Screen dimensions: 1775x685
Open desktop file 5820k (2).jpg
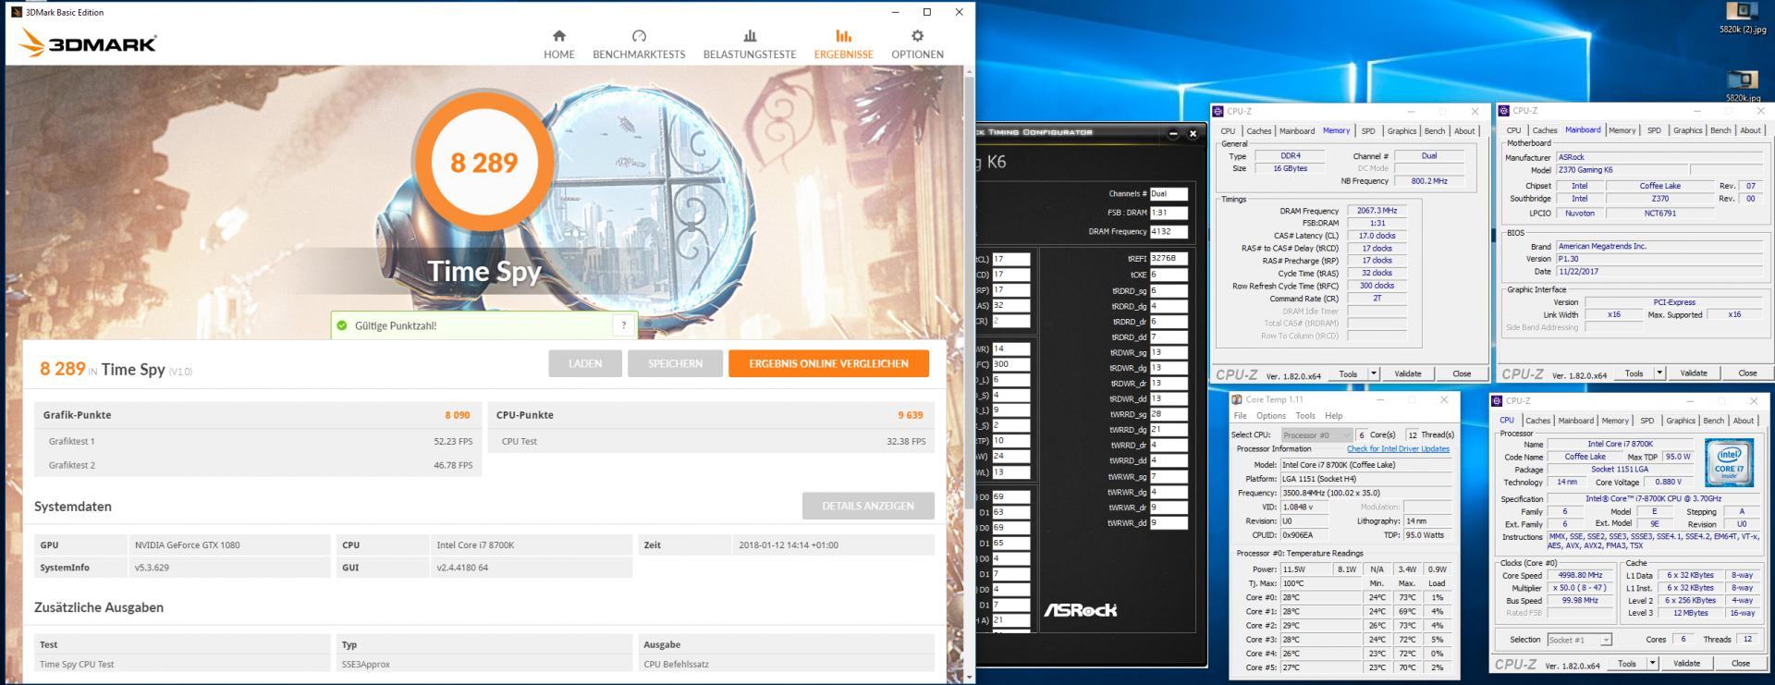point(1742,18)
